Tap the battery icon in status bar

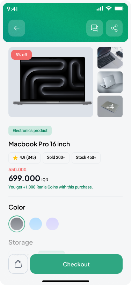(x=119, y=8)
